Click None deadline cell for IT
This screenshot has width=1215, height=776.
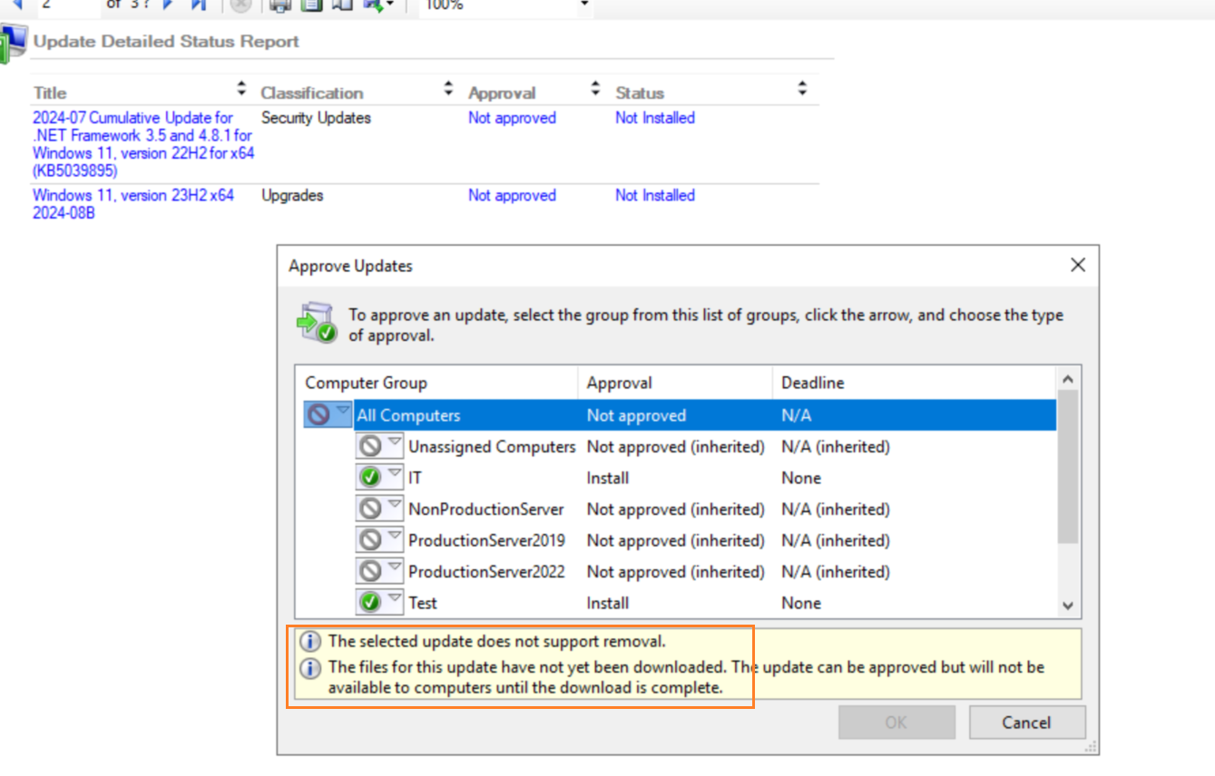[801, 478]
